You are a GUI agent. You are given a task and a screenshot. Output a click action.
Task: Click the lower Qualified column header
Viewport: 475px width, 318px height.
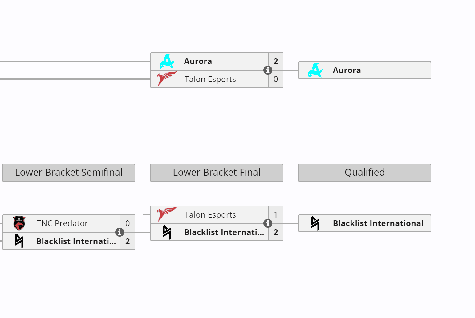tap(364, 173)
